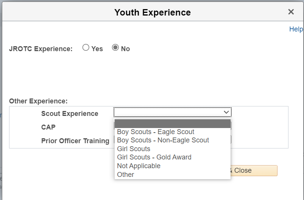Click the Scout Experience field label
This screenshot has width=304, height=200.
coord(70,114)
